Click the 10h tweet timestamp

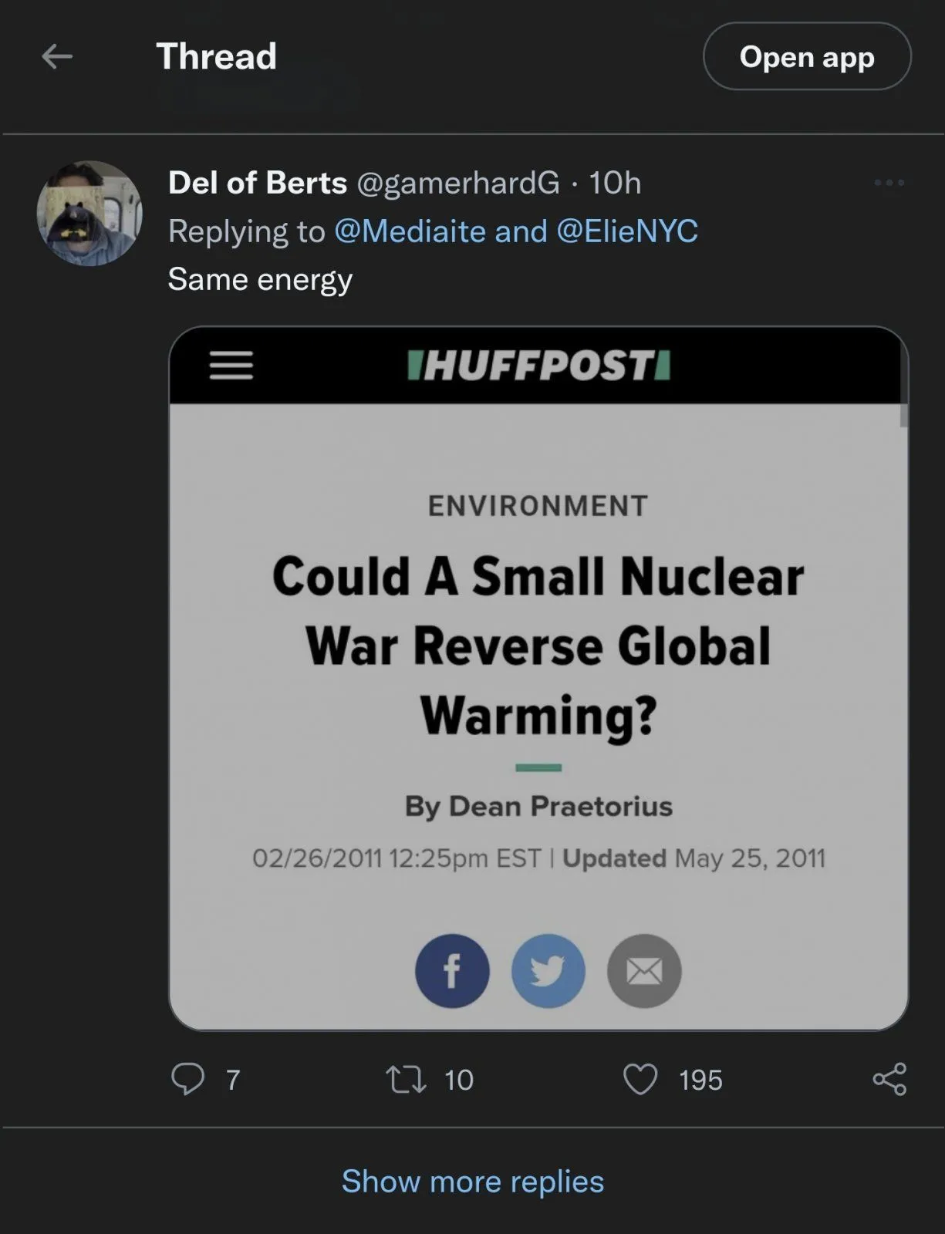615,183
